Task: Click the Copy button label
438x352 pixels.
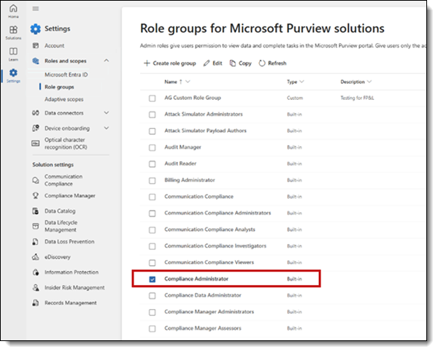Action: (245, 63)
